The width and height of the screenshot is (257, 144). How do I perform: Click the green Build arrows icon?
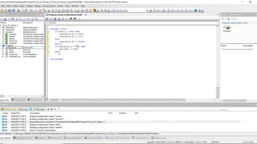coord(44,10)
